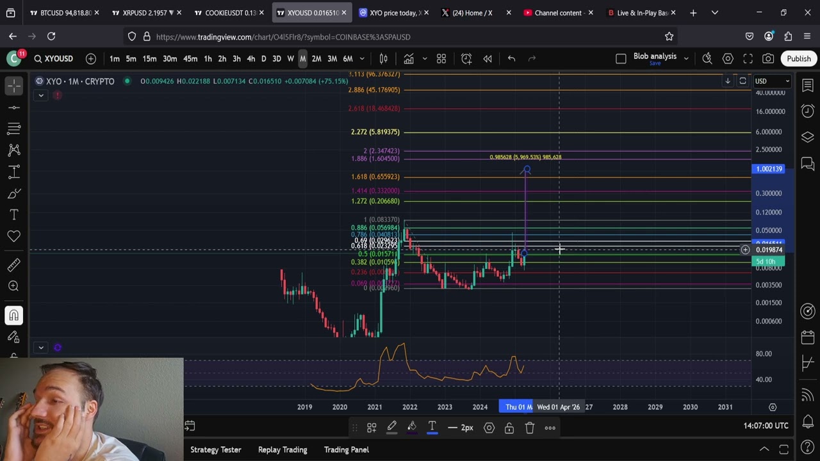This screenshot has width=820, height=461.
Task: Open the notifications bell
Action: coord(808,421)
